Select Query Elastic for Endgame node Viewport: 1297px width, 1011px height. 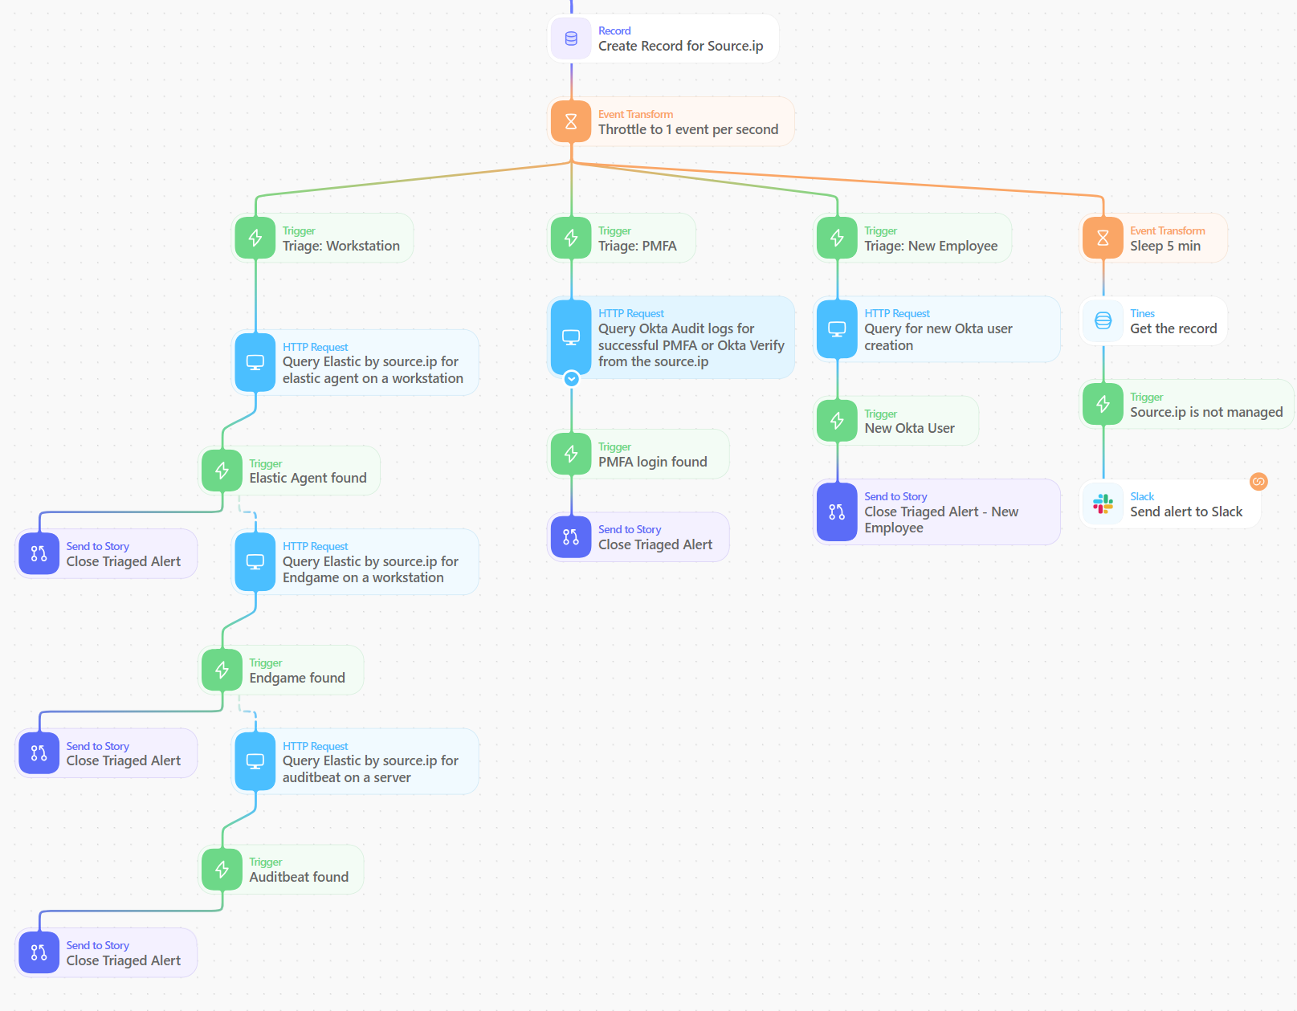(356, 561)
